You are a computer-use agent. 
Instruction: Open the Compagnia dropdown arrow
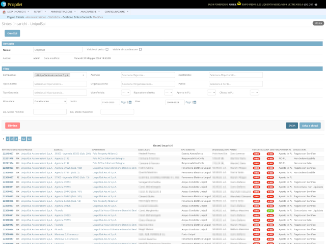pyautogui.click(x=84, y=75)
